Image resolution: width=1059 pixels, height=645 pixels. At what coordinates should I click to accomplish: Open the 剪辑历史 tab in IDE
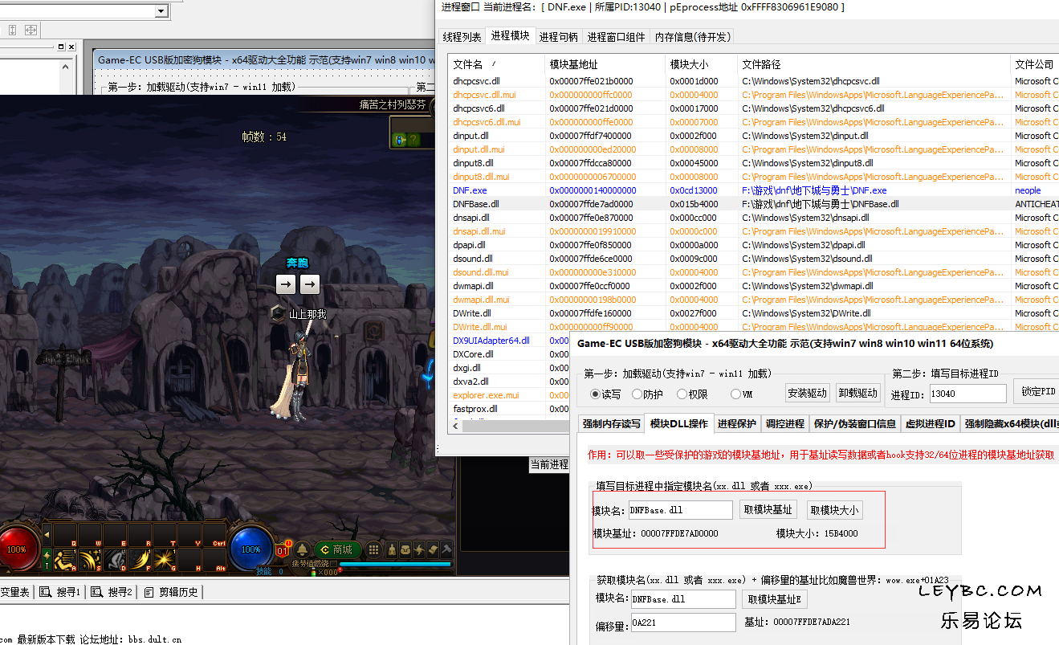172,592
